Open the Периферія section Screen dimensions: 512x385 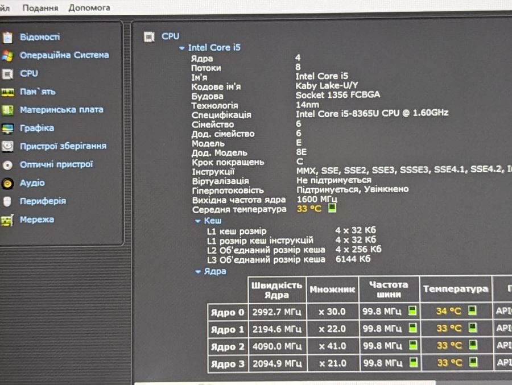(x=43, y=201)
